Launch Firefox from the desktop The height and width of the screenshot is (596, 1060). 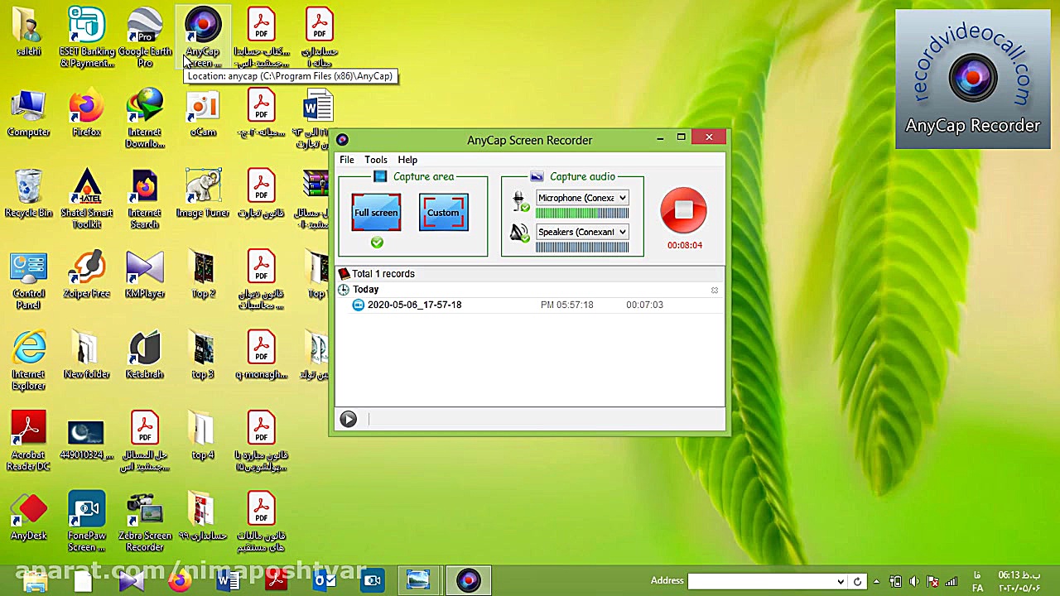86,113
